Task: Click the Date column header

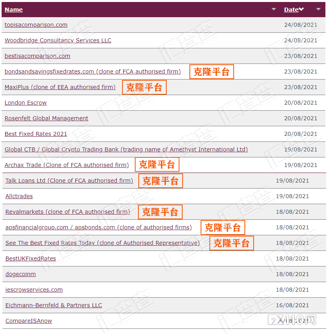Action: tap(292, 9)
